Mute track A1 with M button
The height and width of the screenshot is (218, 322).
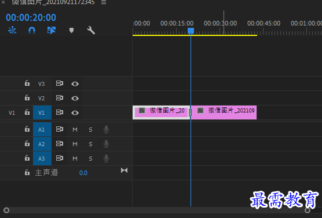pos(75,129)
